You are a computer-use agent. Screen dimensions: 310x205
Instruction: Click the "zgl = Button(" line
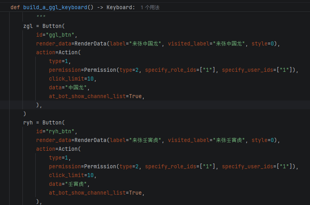pyautogui.click(x=44, y=26)
